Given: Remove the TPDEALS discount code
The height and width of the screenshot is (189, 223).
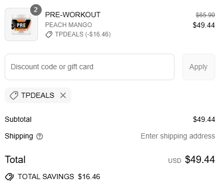Looking at the screenshot, I should tap(63, 95).
